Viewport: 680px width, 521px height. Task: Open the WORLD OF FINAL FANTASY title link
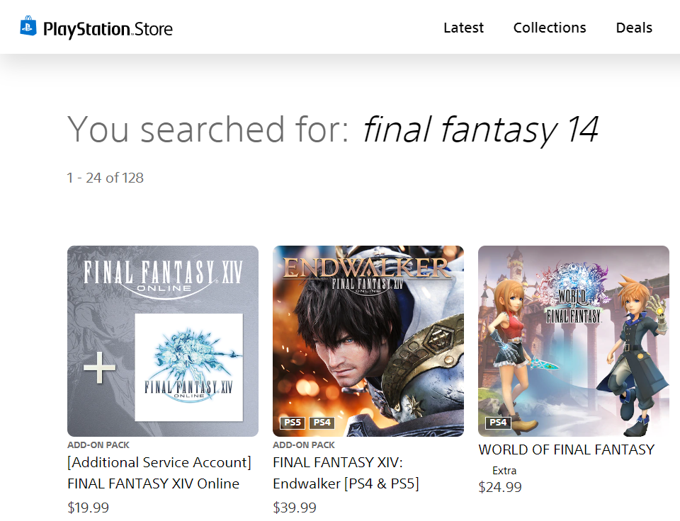point(567,450)
